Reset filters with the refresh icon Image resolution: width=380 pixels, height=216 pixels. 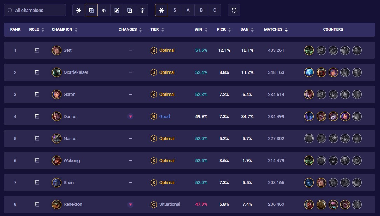tap(234, 10)
